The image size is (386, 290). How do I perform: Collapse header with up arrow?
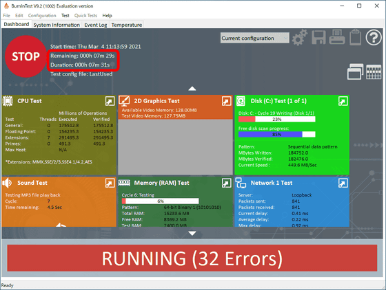pos(192,89)
